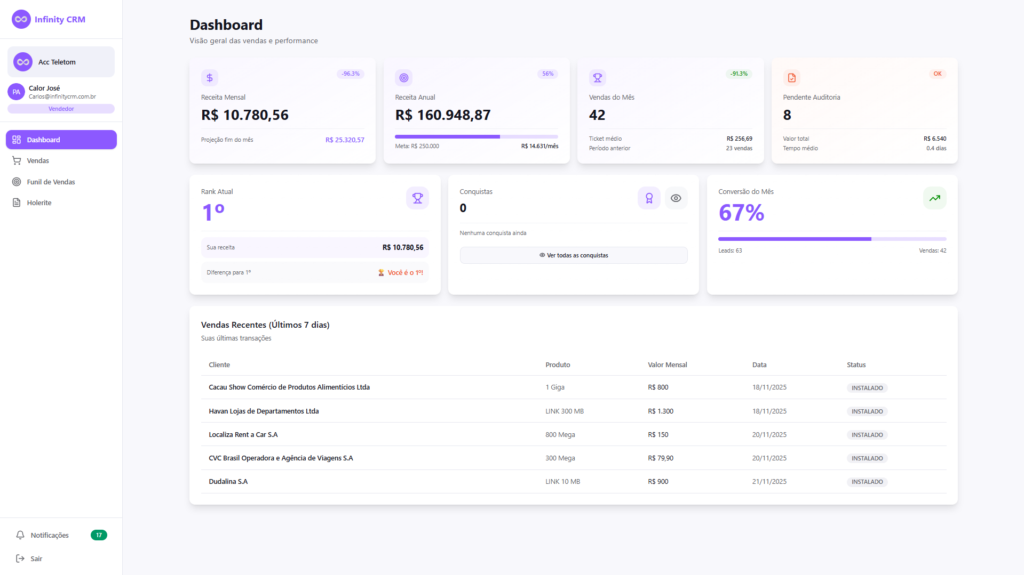Open the Acc Teletom account selector
Viewport: 1024px width, 575px height.
pyautogui.click(x=61, y=62)
